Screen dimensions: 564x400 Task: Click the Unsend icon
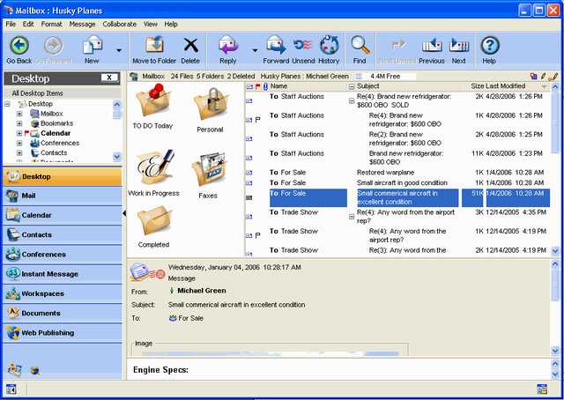point(302,47)
